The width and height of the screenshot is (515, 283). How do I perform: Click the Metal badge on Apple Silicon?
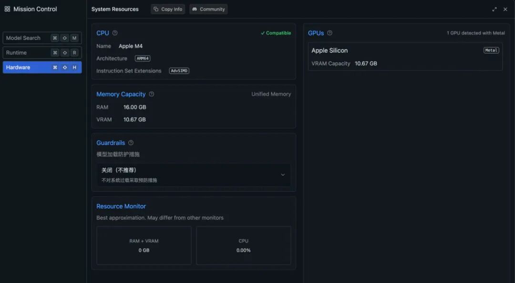pos(491,50)
